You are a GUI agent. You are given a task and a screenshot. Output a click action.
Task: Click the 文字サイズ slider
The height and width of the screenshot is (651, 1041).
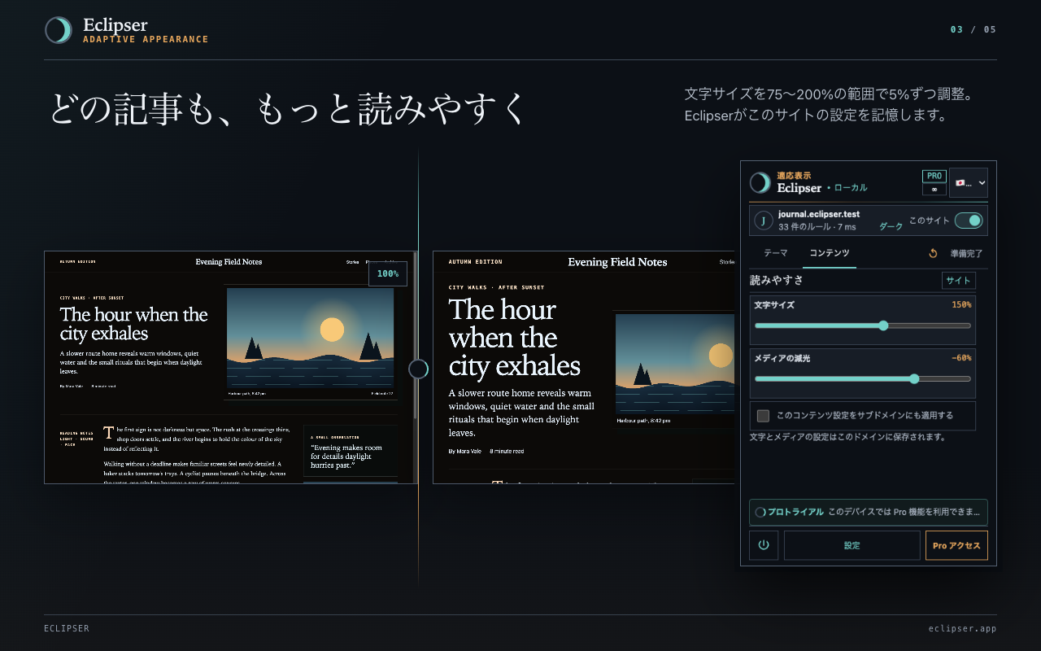[x=863, y=325]
